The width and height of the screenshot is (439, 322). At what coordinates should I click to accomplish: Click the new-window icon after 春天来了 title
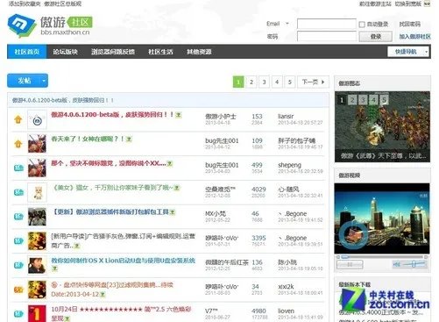[129, 140]
